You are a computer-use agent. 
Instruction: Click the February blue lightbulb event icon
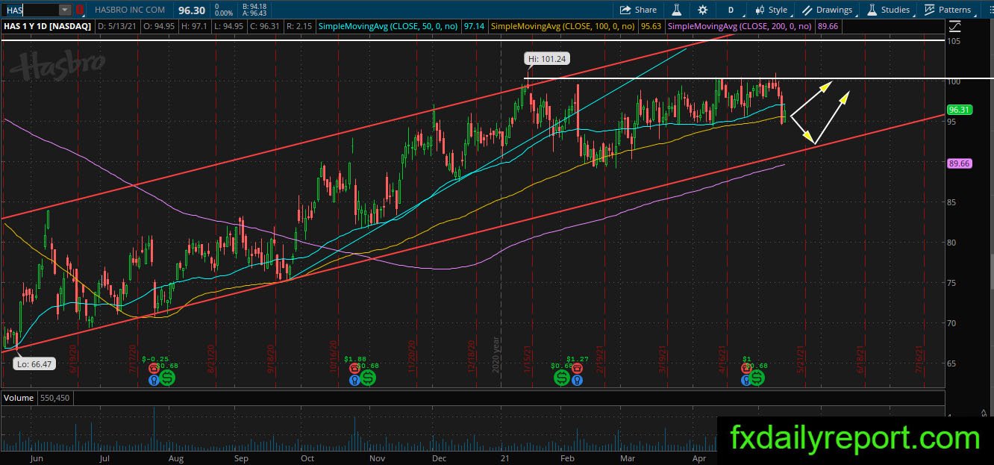click(x=575, y=379)
